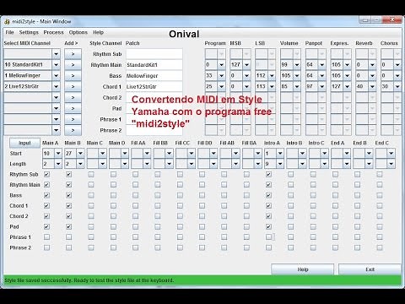
Task: Click the Input button
Action: (x=24, y=143)
